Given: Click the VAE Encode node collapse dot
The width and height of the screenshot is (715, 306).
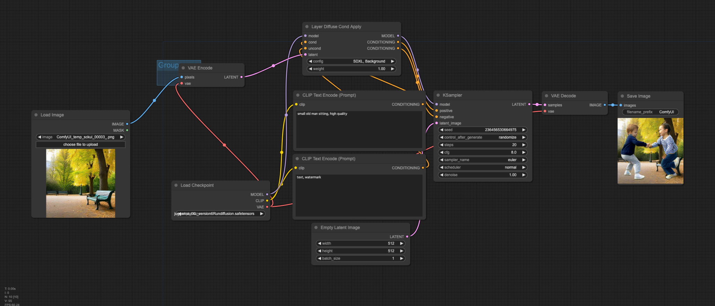Looking at the screenshot, I should pos(183,68).
